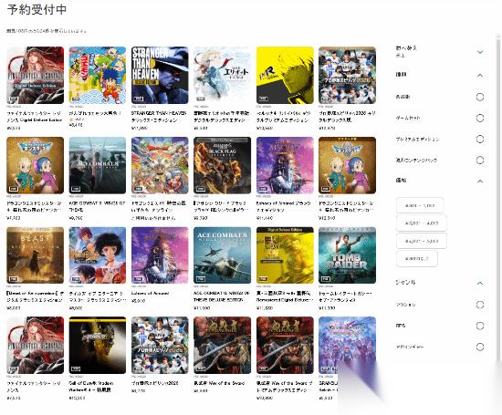Open the pricier ドラゴンクエストモンスターズ title link

point(346,207)
